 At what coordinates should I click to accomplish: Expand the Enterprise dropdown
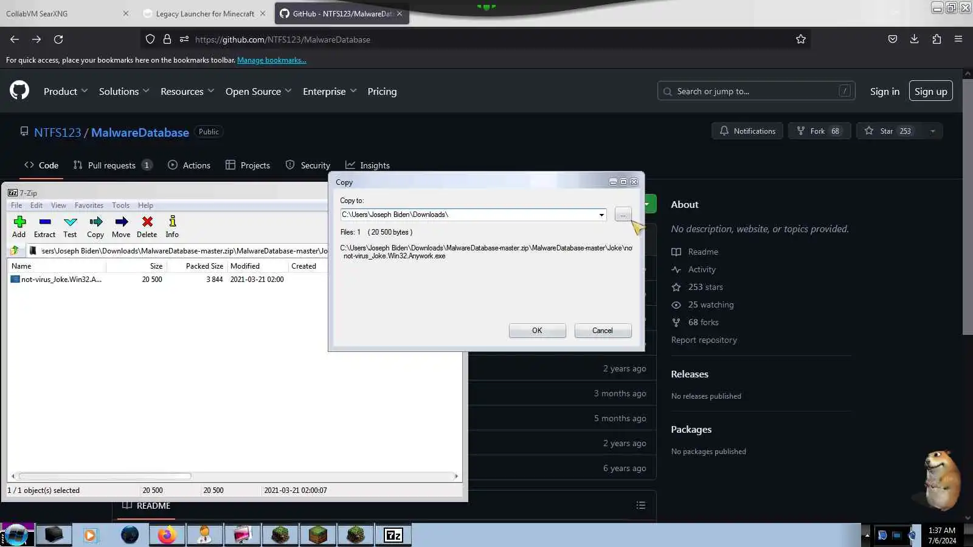click(x=330, y=91)
